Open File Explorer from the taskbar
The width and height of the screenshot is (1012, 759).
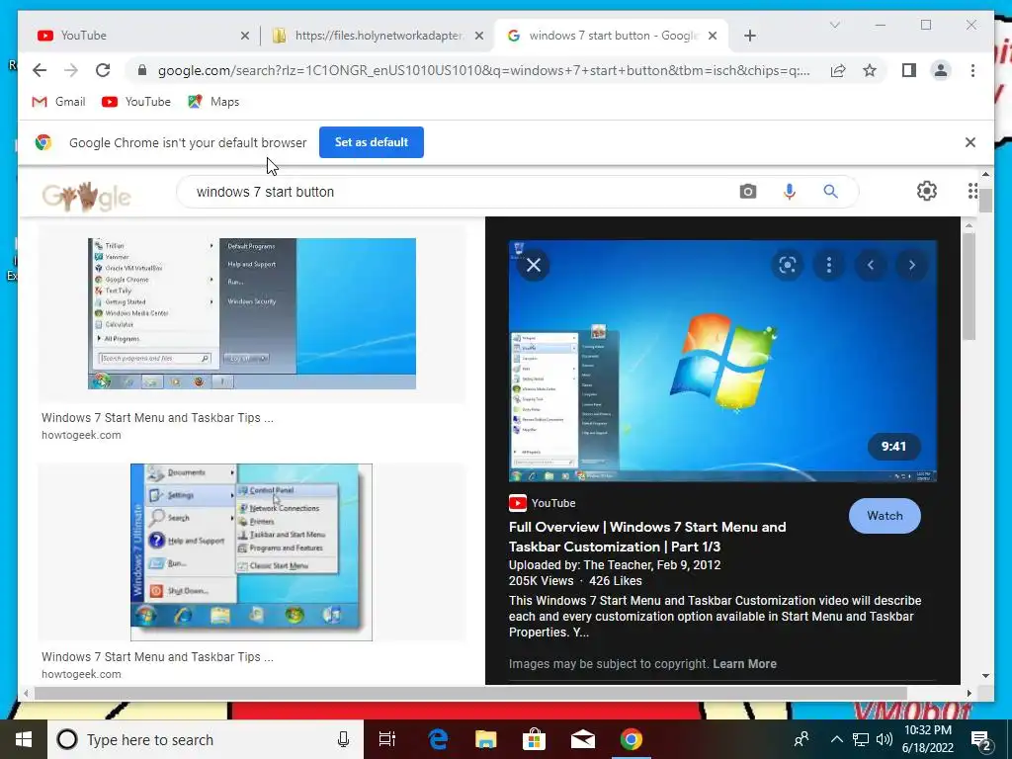pos(485,739)
